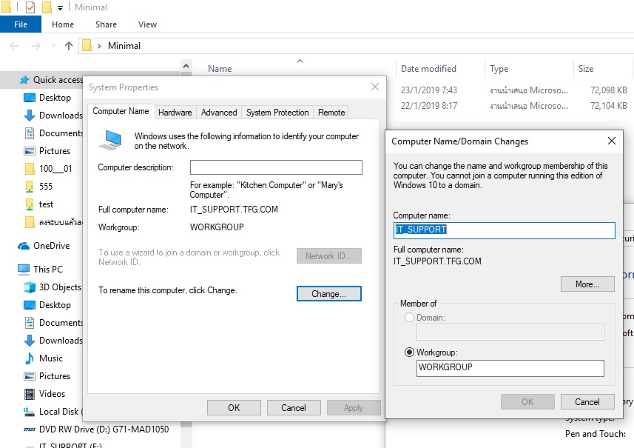
Task: Switch to the Home ribbon tab
Action: 63,24
